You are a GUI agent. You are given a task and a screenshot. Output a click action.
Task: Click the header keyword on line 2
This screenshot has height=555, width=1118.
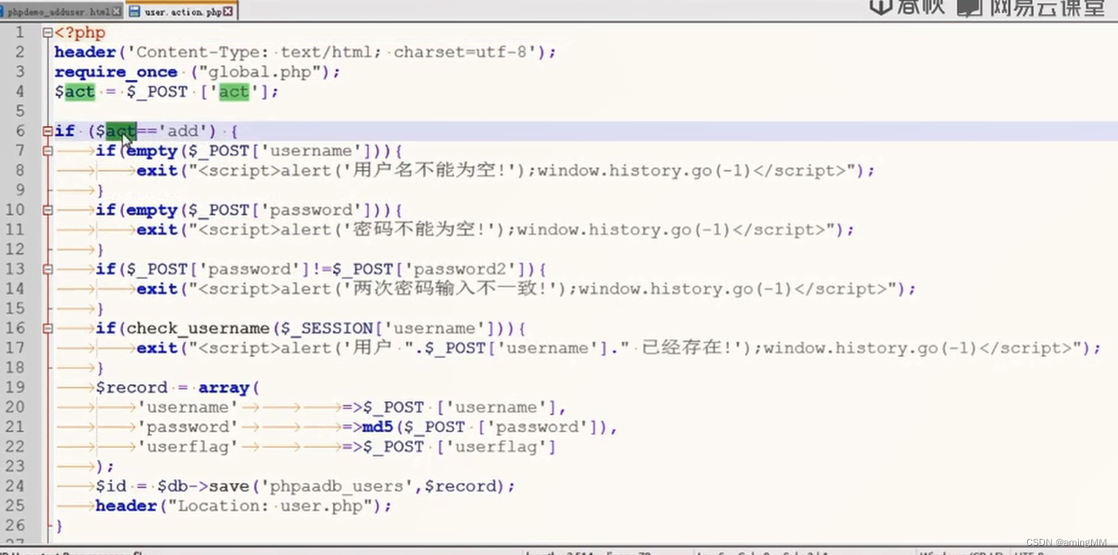85,52
